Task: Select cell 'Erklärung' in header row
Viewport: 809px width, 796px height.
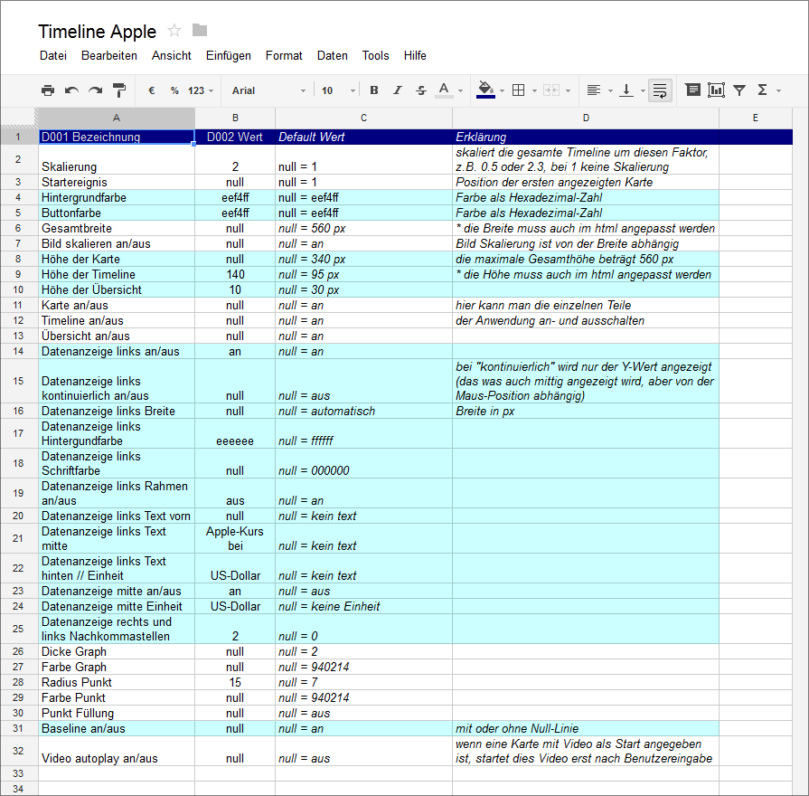Action: pyautogui.click(x=586, y=137)
